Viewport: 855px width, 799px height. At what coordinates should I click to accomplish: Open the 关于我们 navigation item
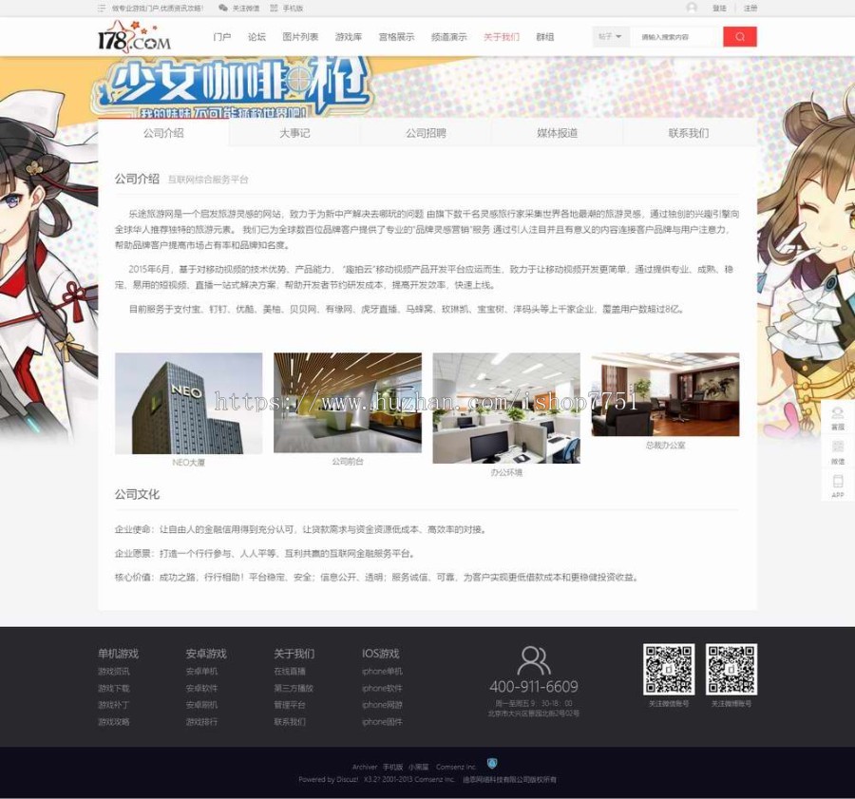point(501,37)
